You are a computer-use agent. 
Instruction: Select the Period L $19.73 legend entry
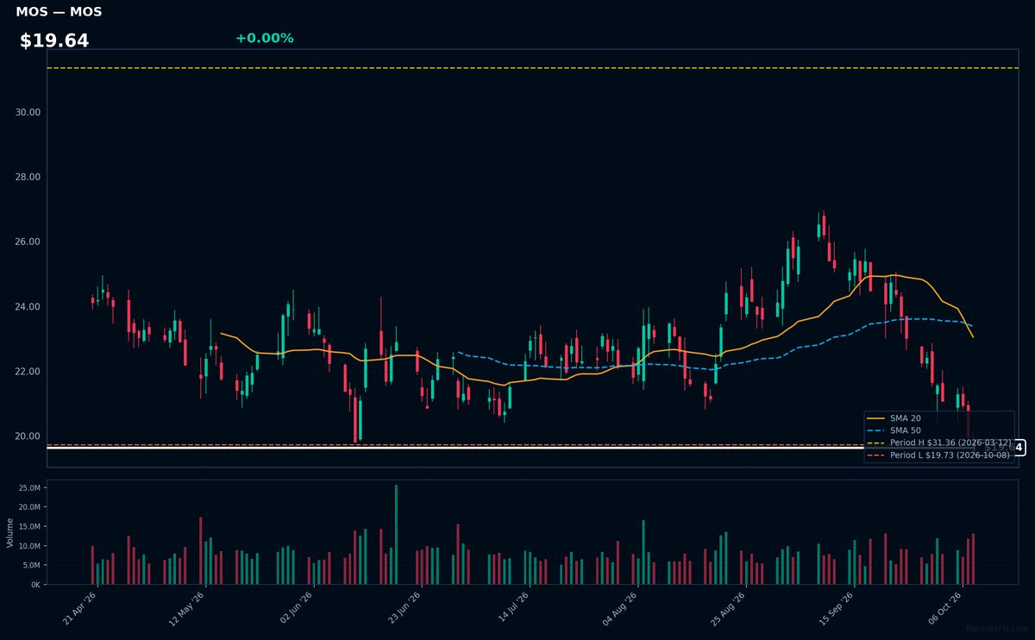pos(939,455)
